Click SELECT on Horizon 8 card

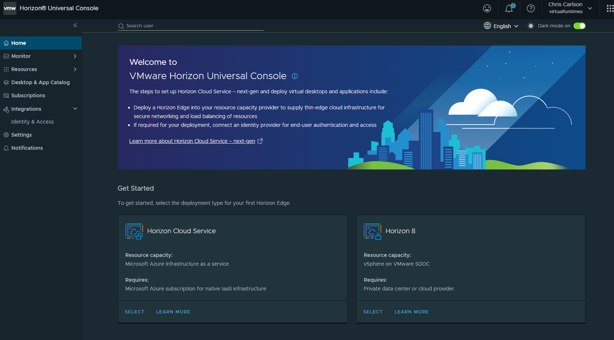(x=373, y=312)
